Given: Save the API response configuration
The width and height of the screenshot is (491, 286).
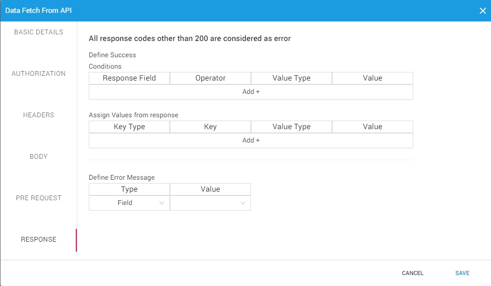Looking at the screenshot, I should pos(462,273).
